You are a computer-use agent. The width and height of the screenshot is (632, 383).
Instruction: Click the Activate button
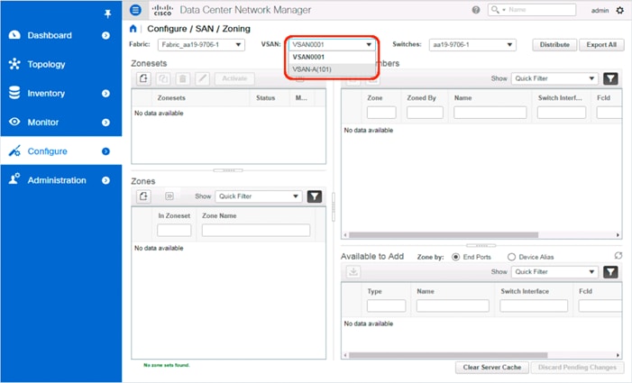pos(234,78)
